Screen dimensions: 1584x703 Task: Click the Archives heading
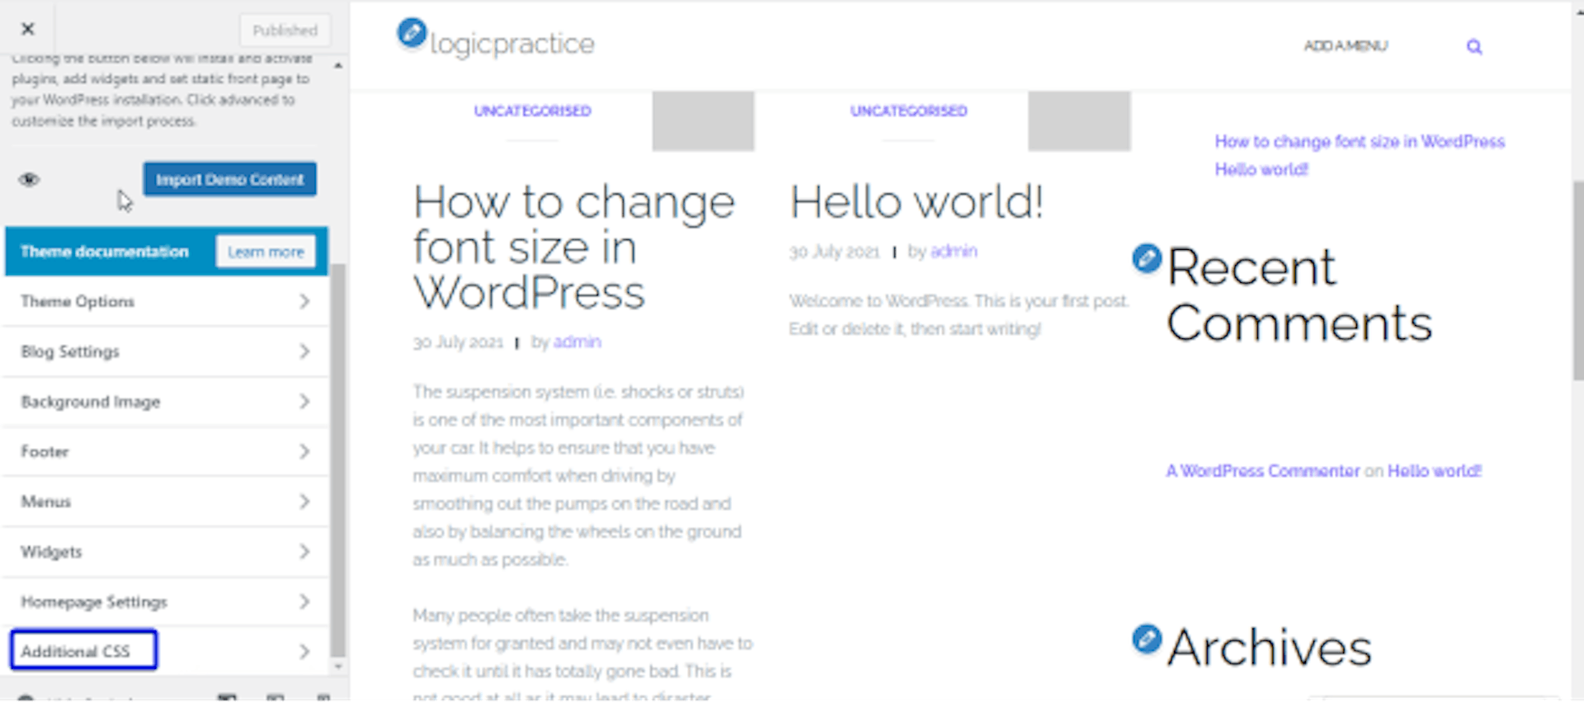[1269, 648]
